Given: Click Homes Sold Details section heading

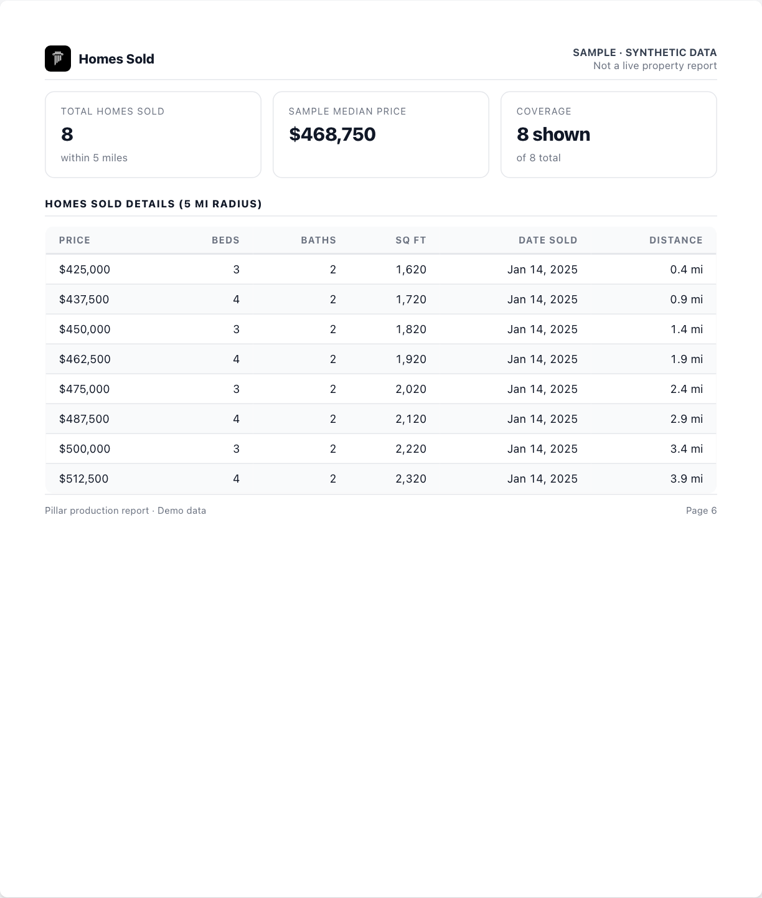Looking at the screenshot, I should pos(154,204).
